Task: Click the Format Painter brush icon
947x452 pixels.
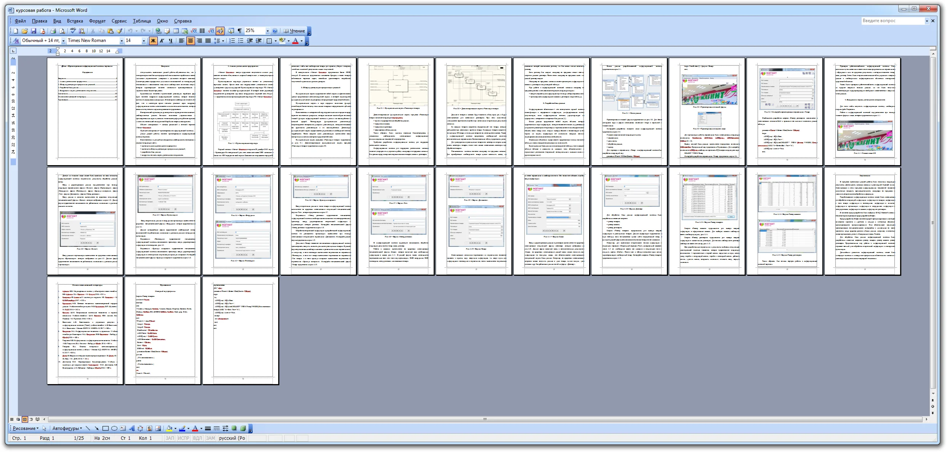Action: [119, 31]
